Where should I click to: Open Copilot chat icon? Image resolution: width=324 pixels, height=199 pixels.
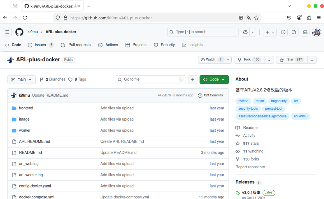pos(245,32)
